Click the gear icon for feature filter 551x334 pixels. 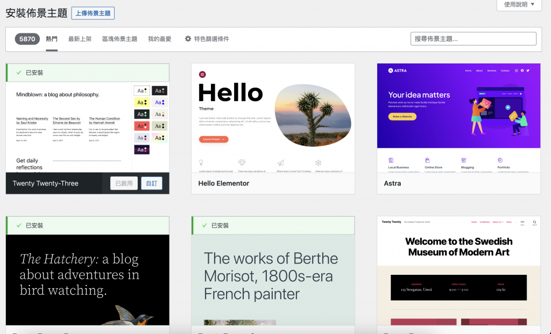pos(188,39)
